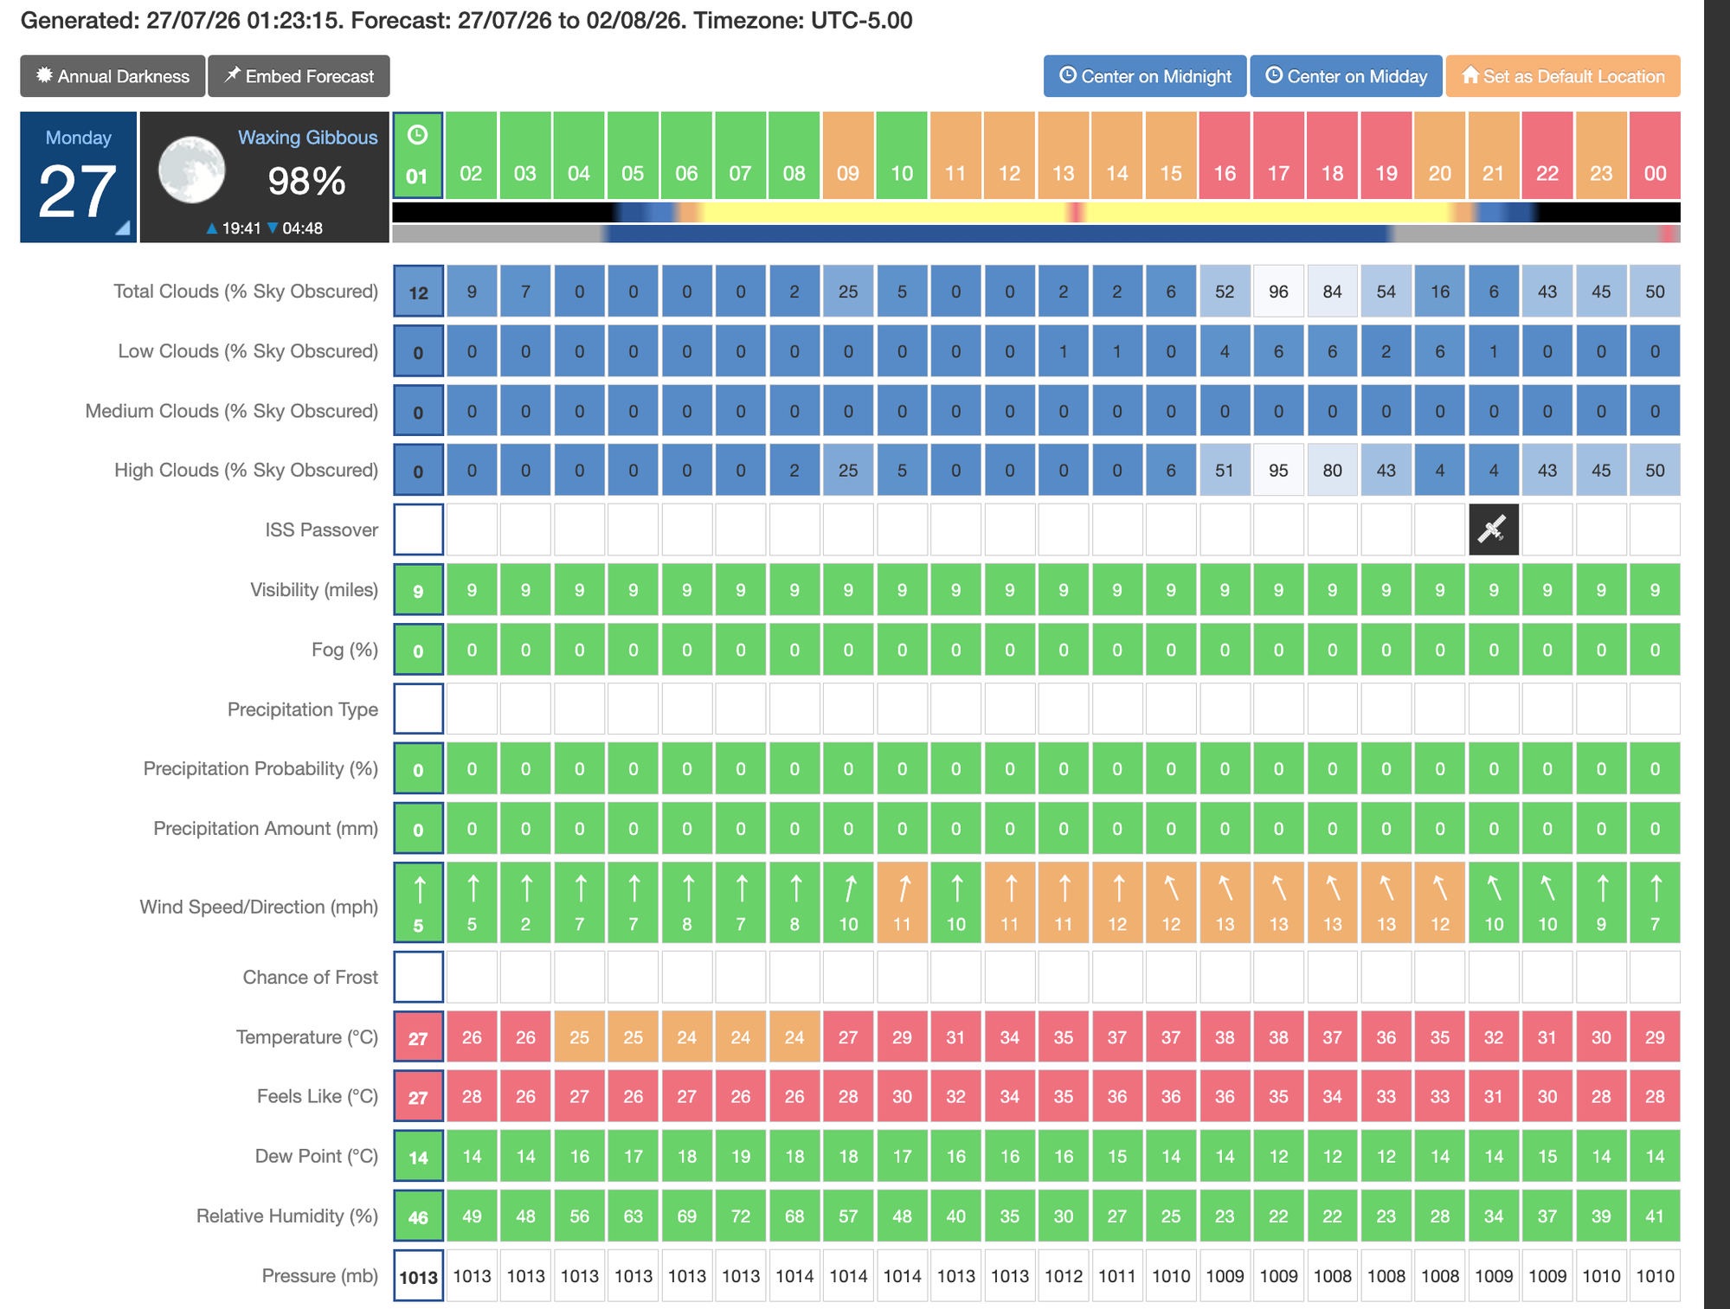Center the forecast on Midnight
Screen dimensions: 1730x1309
1145,76
